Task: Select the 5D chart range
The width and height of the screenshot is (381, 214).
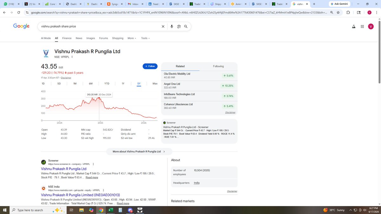Action: click(59, 83)
